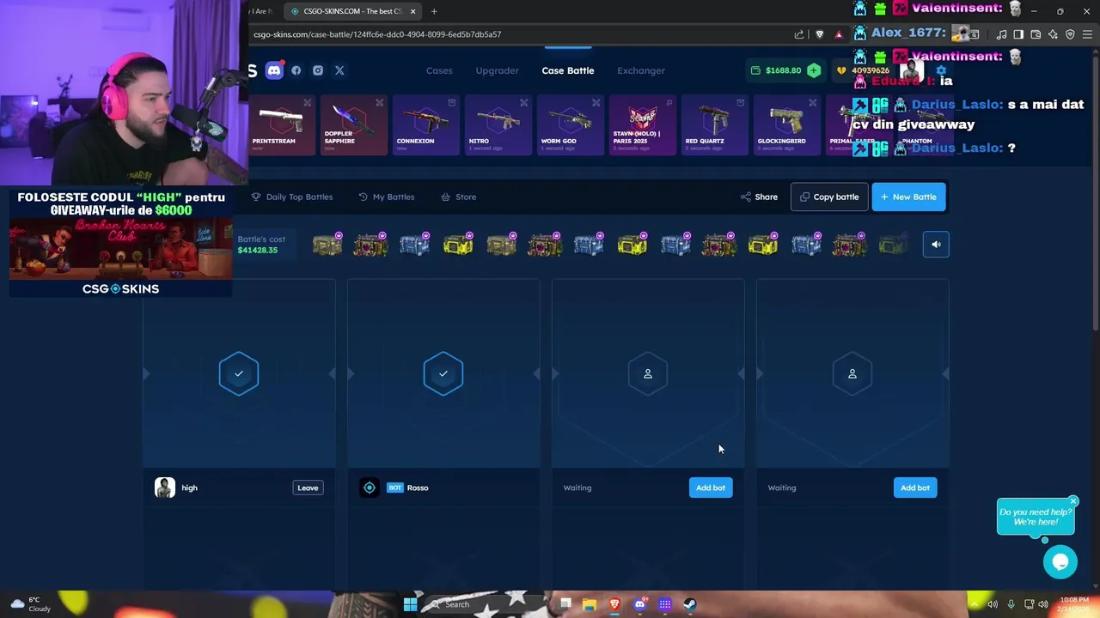Click the Brave Rewards triangle icon
1100x618 pixels.
(x=839, y=34)
